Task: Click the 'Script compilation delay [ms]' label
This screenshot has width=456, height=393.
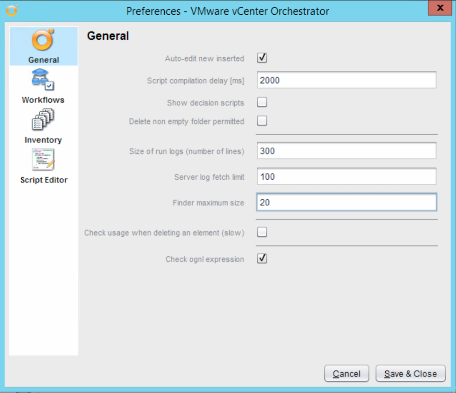Action: (195, 81)
